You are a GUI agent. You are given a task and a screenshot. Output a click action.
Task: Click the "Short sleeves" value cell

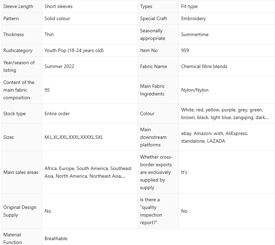[x=59, y=6]
